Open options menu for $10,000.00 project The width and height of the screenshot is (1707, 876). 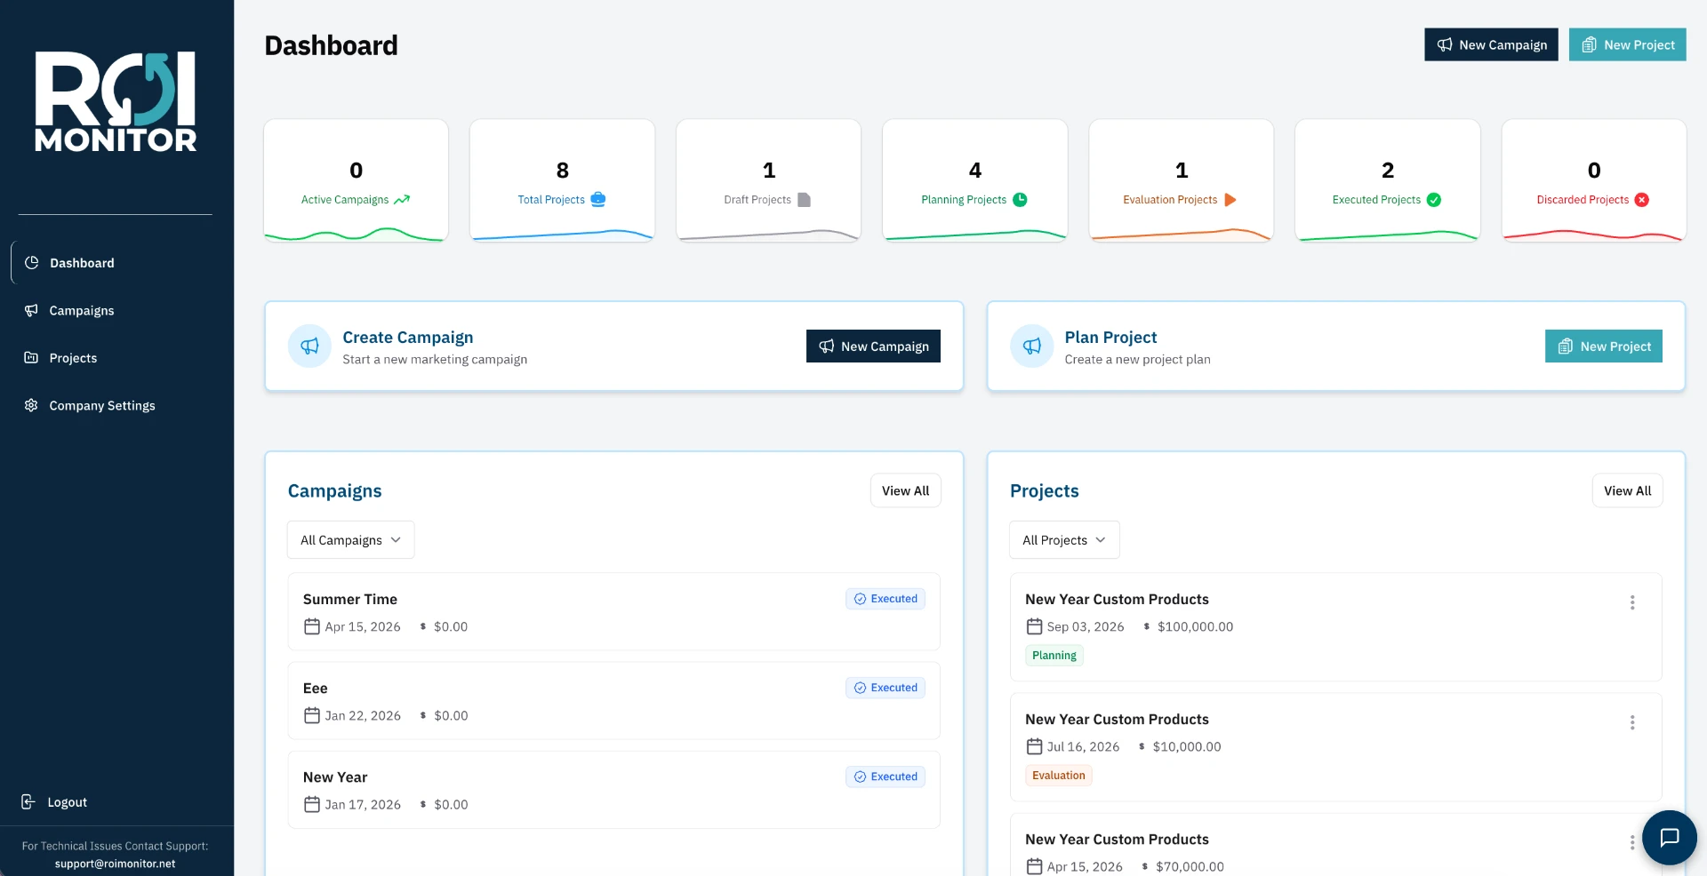pyautogui.click(x=1632, y=722)
